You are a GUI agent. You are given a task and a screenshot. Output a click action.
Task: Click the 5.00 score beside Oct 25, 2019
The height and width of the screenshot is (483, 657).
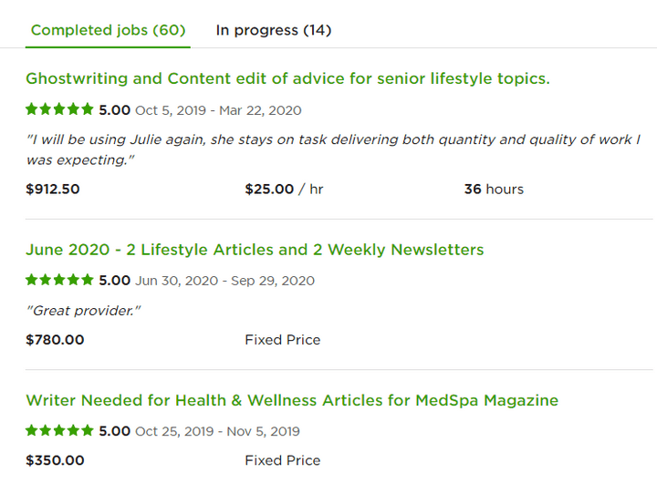coord(115,431)
